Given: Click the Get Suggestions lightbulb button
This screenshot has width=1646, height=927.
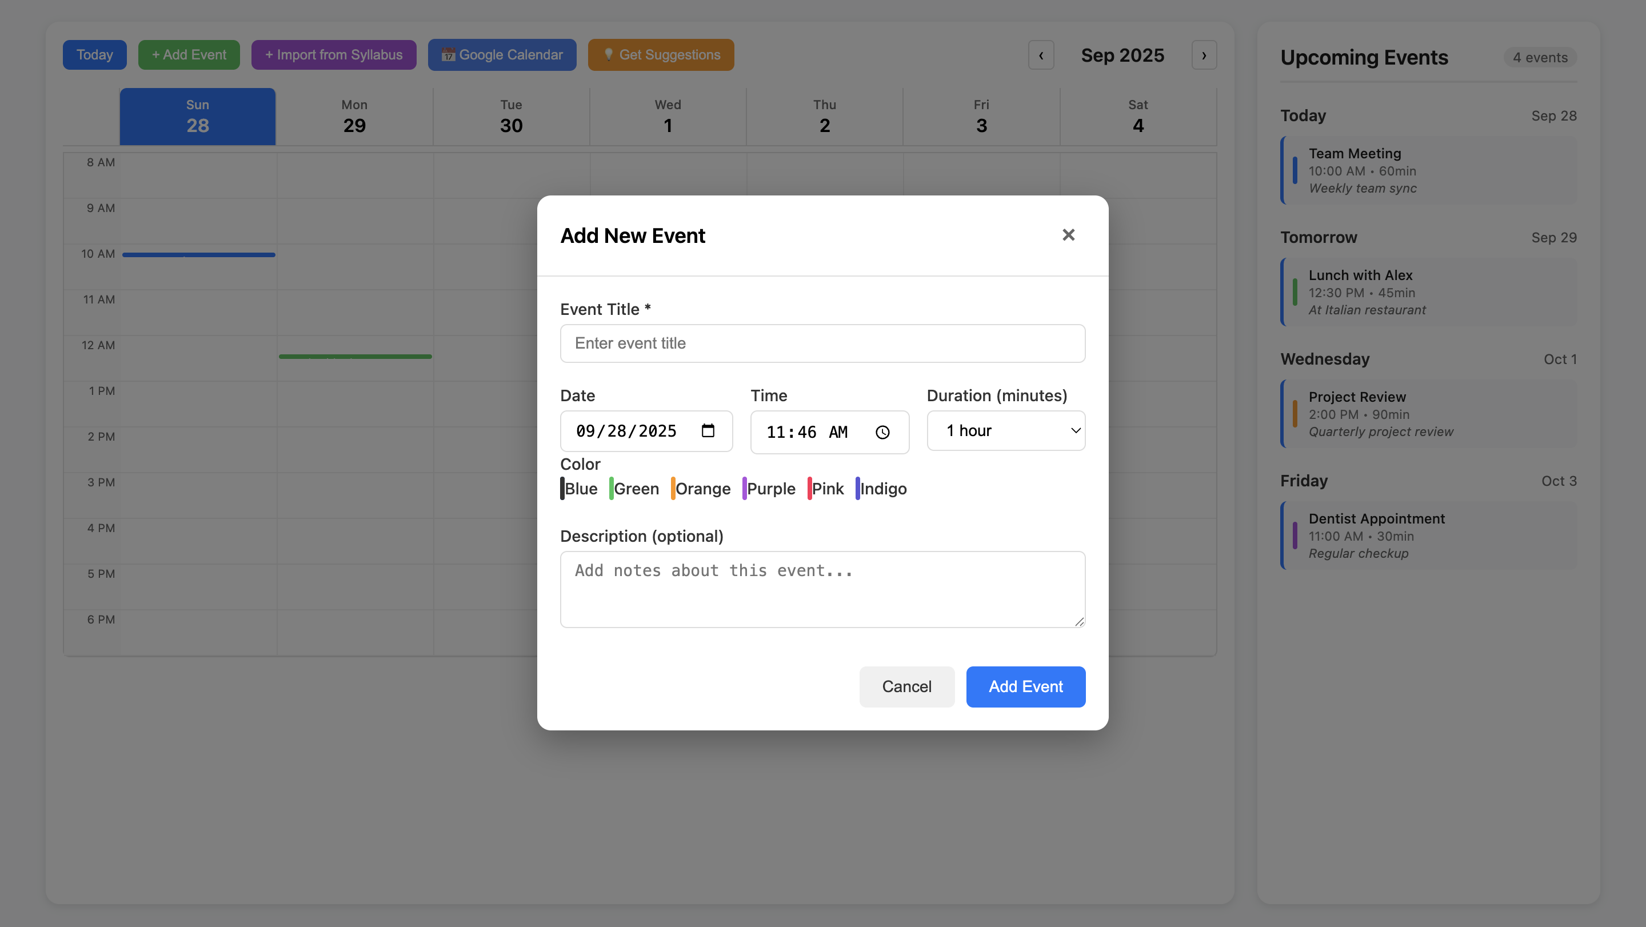Looking at the screenshot, I should point(661,55).
